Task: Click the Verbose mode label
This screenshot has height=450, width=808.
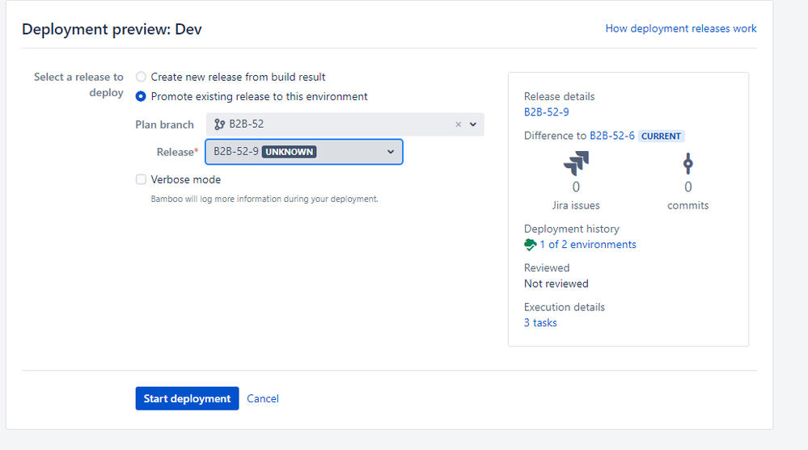Action: (185, 179)
